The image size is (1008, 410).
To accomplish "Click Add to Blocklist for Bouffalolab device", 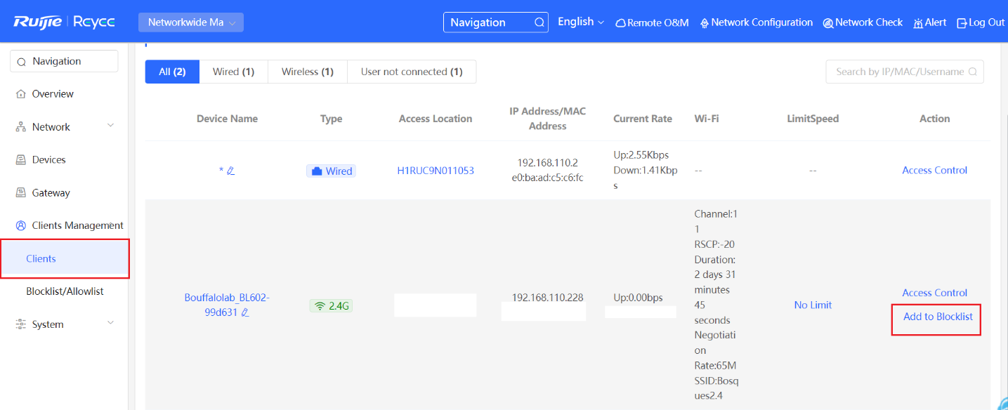I will tap(937, 317).
